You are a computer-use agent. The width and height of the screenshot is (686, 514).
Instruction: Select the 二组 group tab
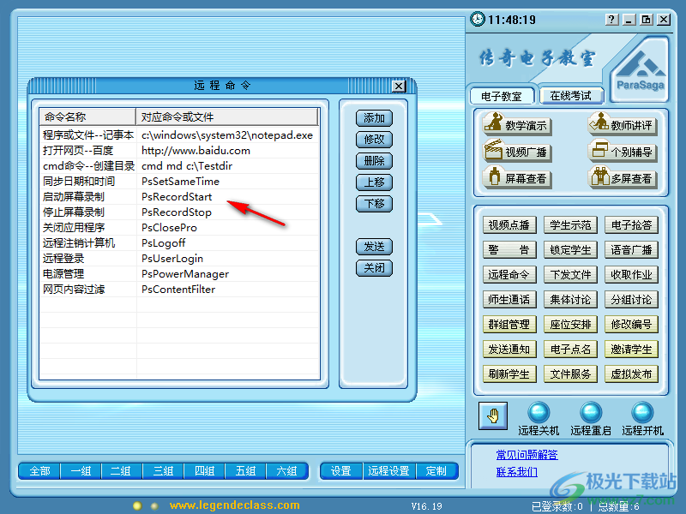[122, 471]
